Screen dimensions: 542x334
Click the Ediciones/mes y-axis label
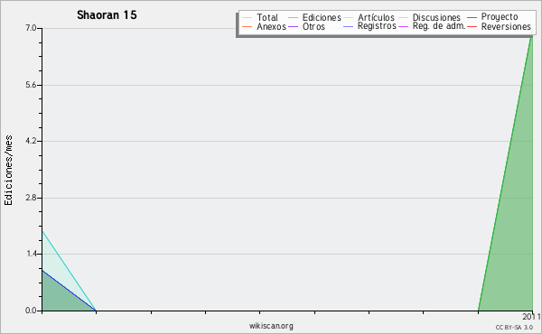[x=8, y=171]
